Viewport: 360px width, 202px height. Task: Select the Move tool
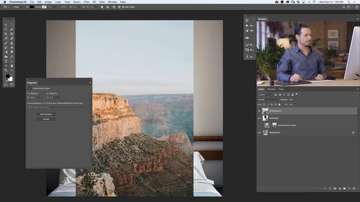[x=6, y=25]
